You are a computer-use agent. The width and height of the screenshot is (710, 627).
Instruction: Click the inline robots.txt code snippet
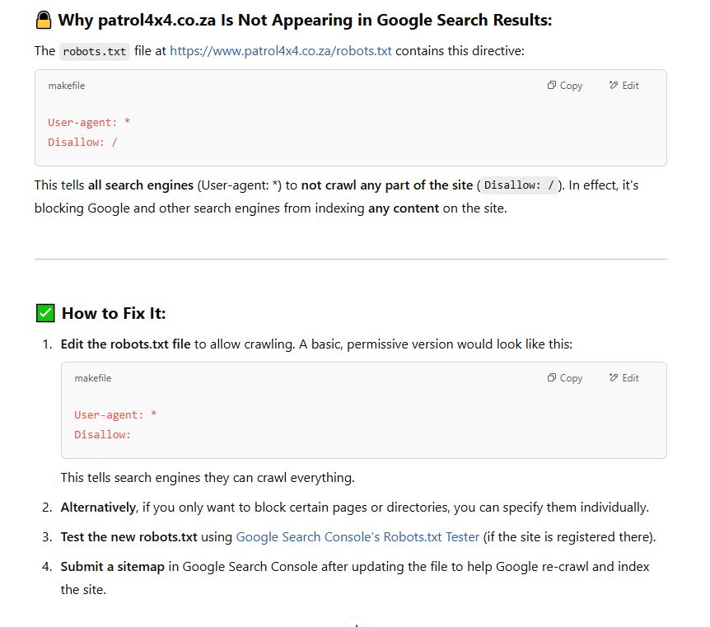[x=95, y=52]
